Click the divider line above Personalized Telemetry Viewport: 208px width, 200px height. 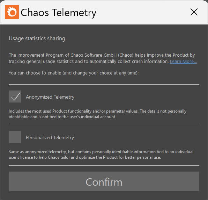(x=104, y=125)
